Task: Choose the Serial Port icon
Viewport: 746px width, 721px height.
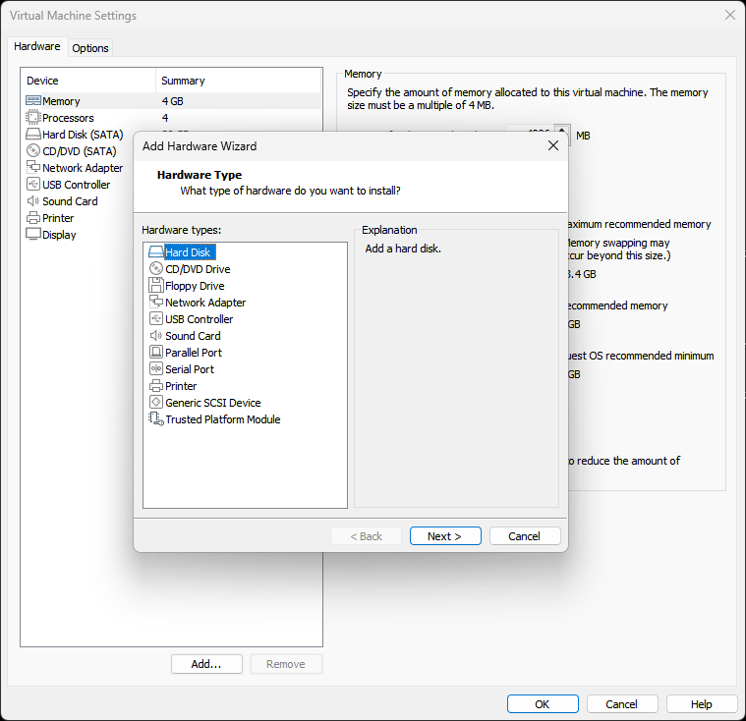Action: tap(155, 369)
